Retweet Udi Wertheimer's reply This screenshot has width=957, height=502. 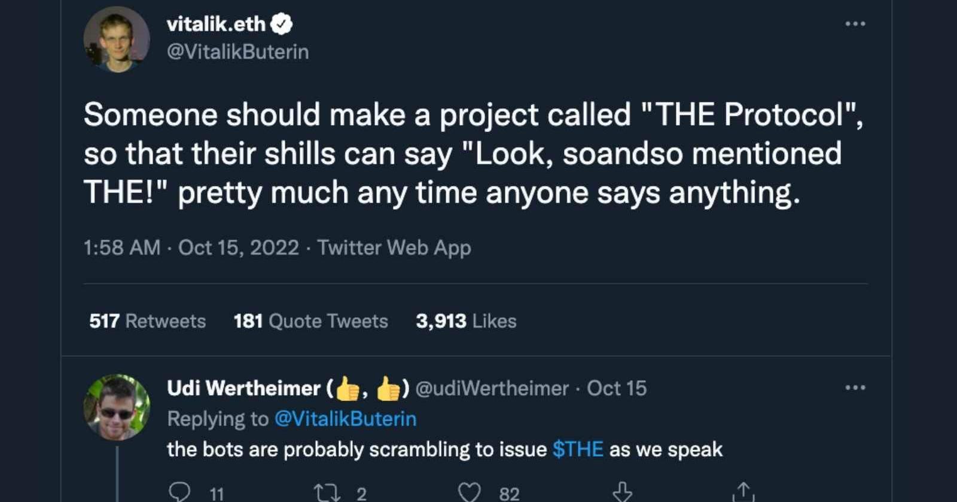click(327, 492)
